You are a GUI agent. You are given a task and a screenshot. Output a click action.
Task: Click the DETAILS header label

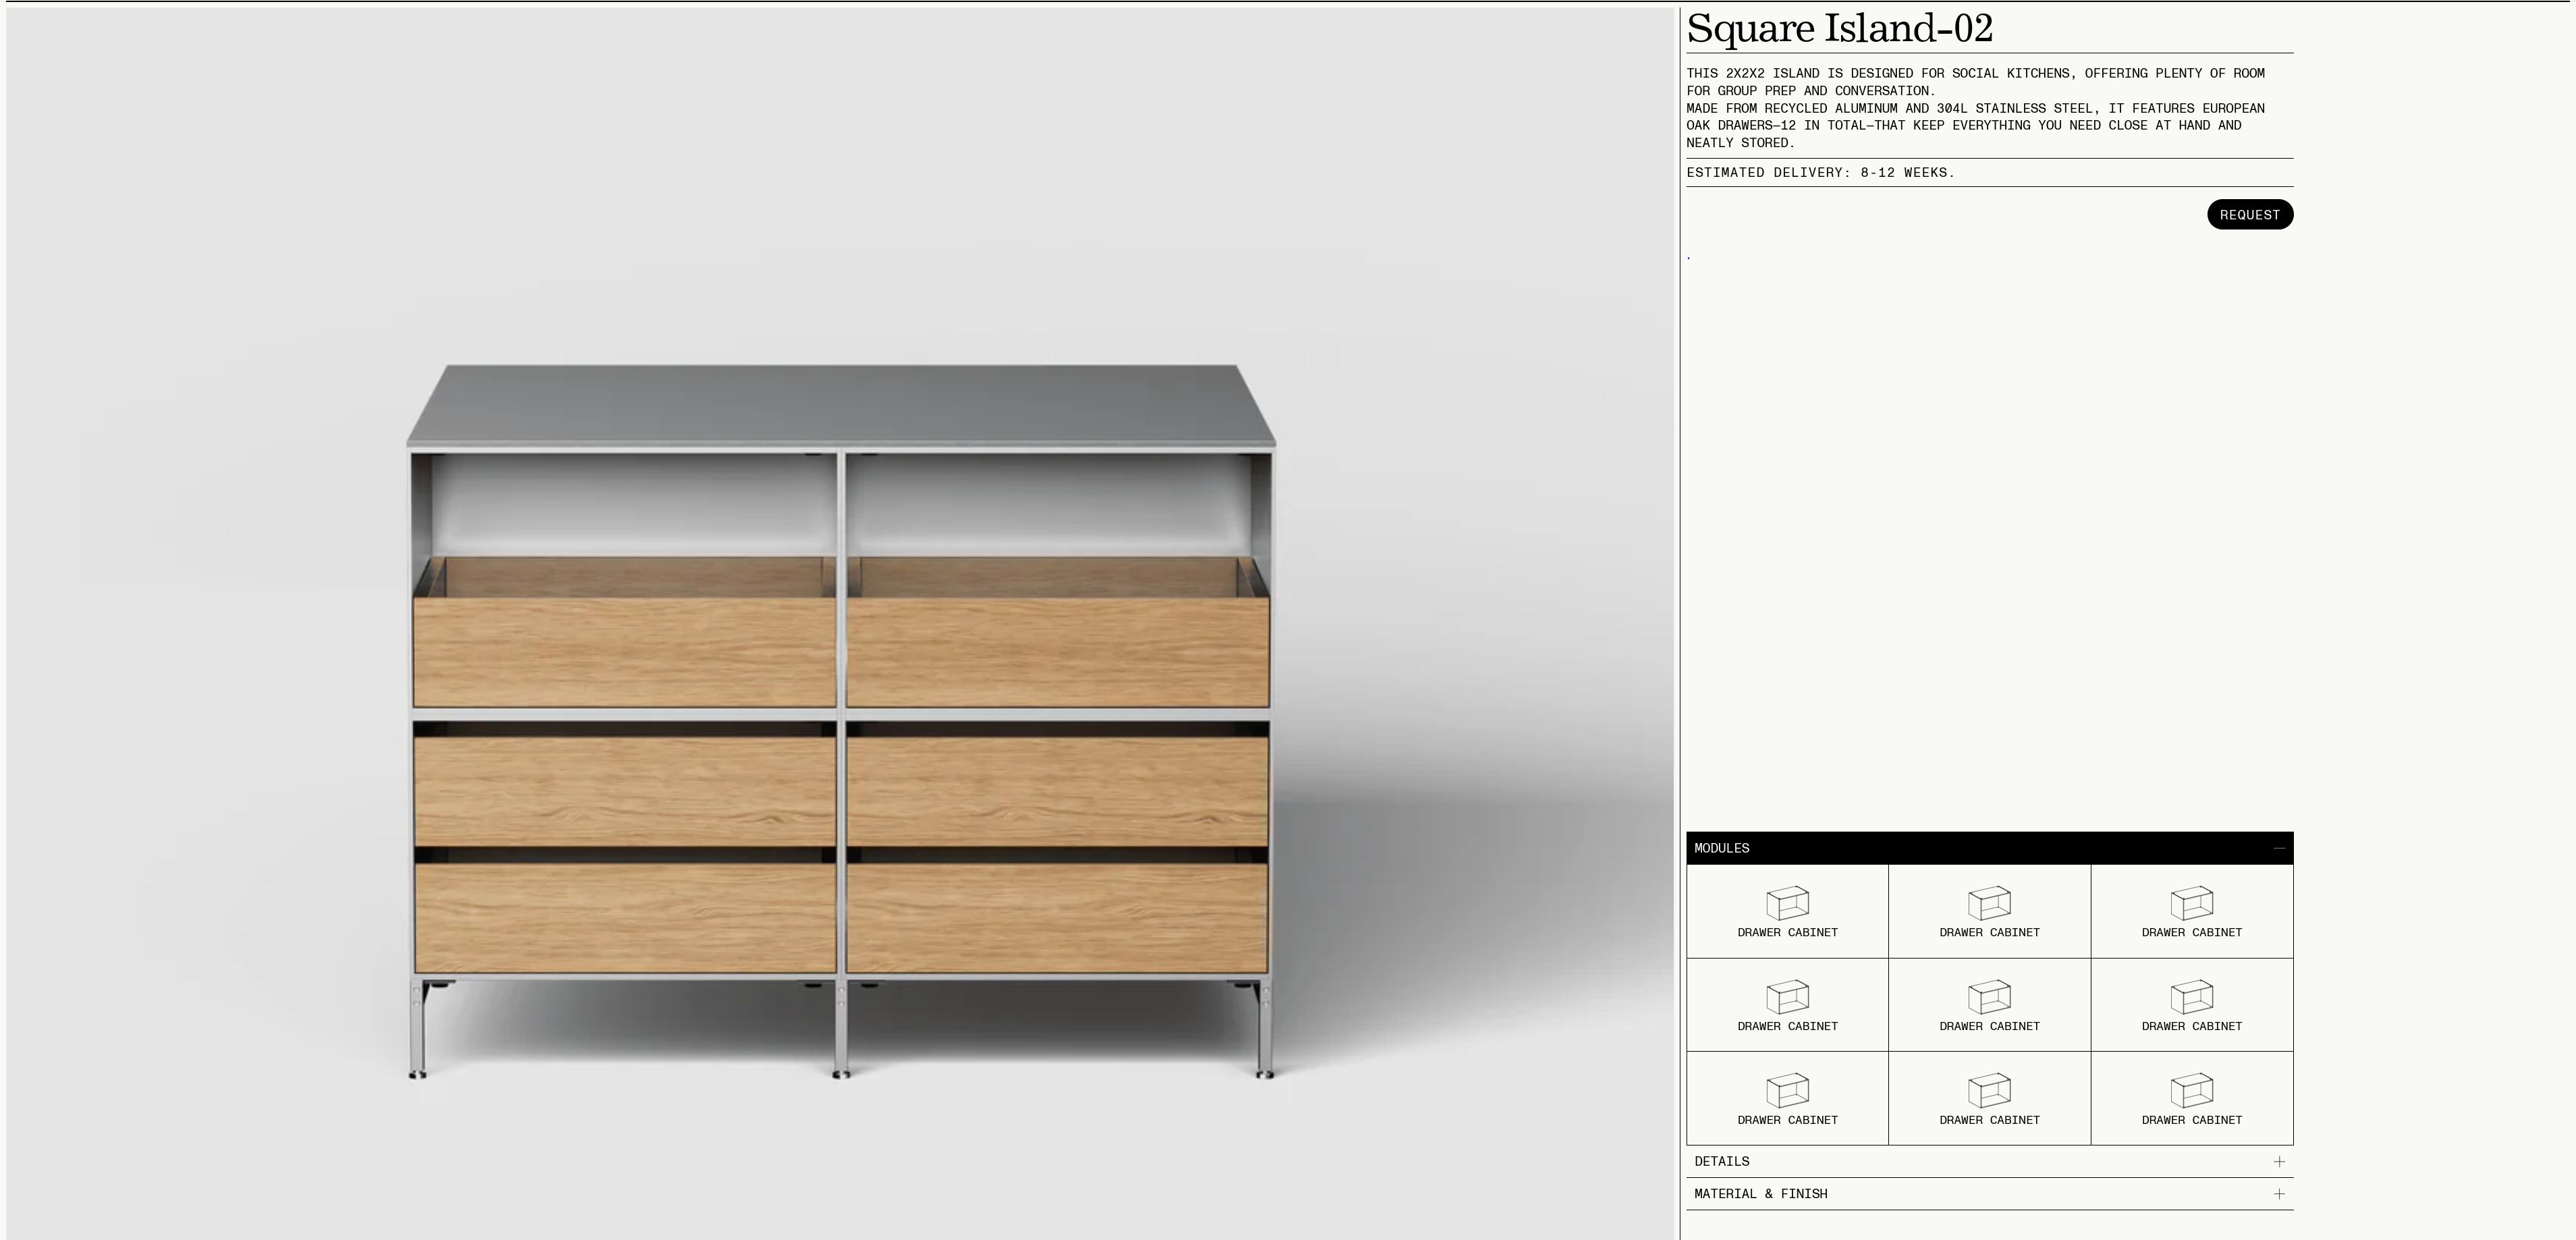tap(1722, 1162)
